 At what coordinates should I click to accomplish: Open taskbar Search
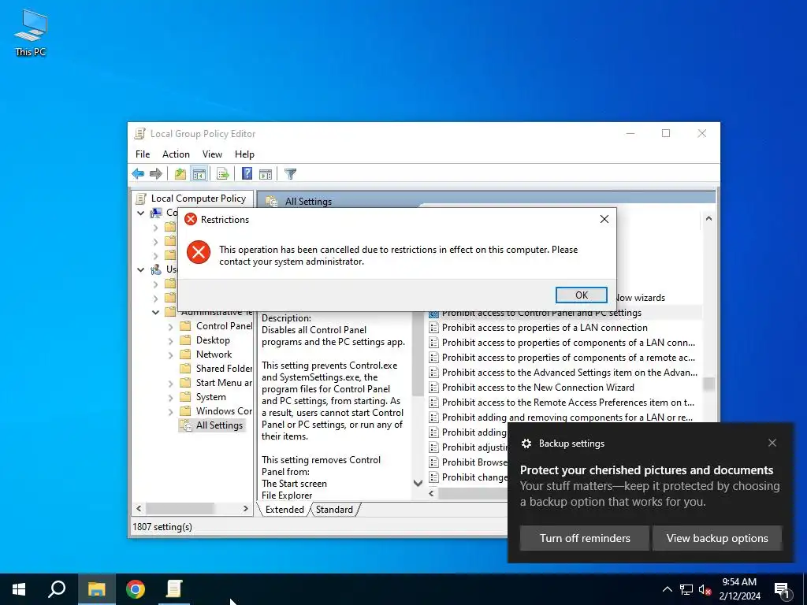pyautogui.click(x=57, y=589)
